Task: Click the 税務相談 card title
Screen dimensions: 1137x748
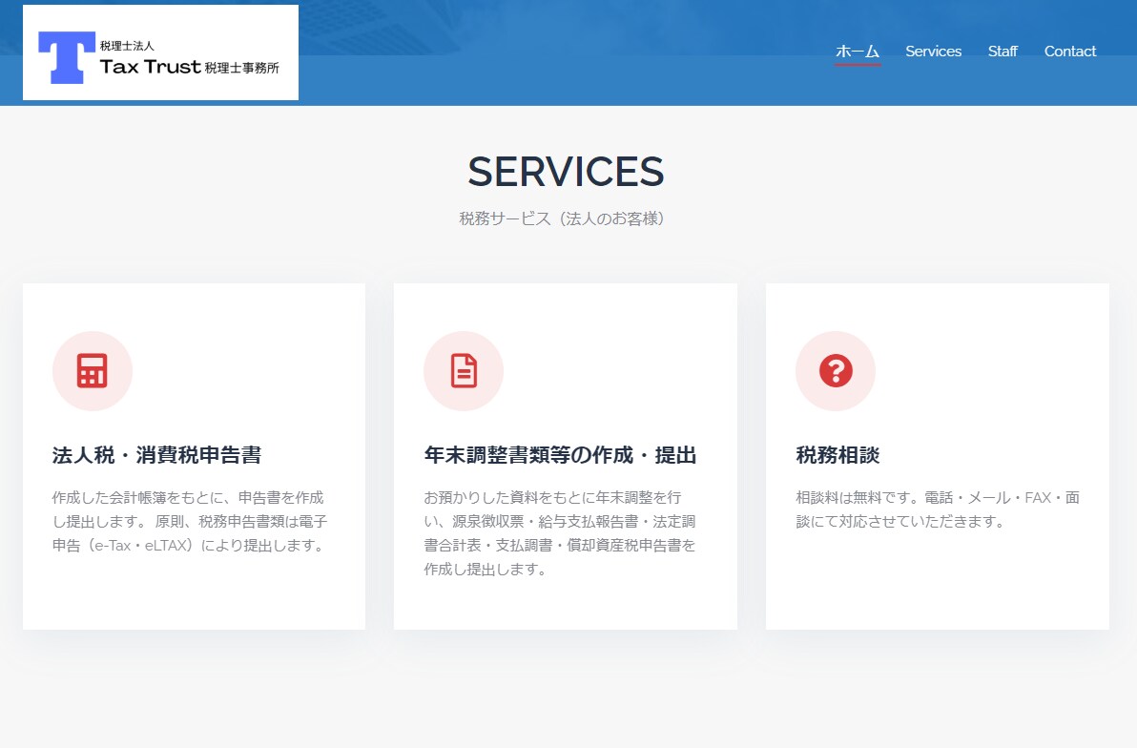Action: (x=837, y=455)
